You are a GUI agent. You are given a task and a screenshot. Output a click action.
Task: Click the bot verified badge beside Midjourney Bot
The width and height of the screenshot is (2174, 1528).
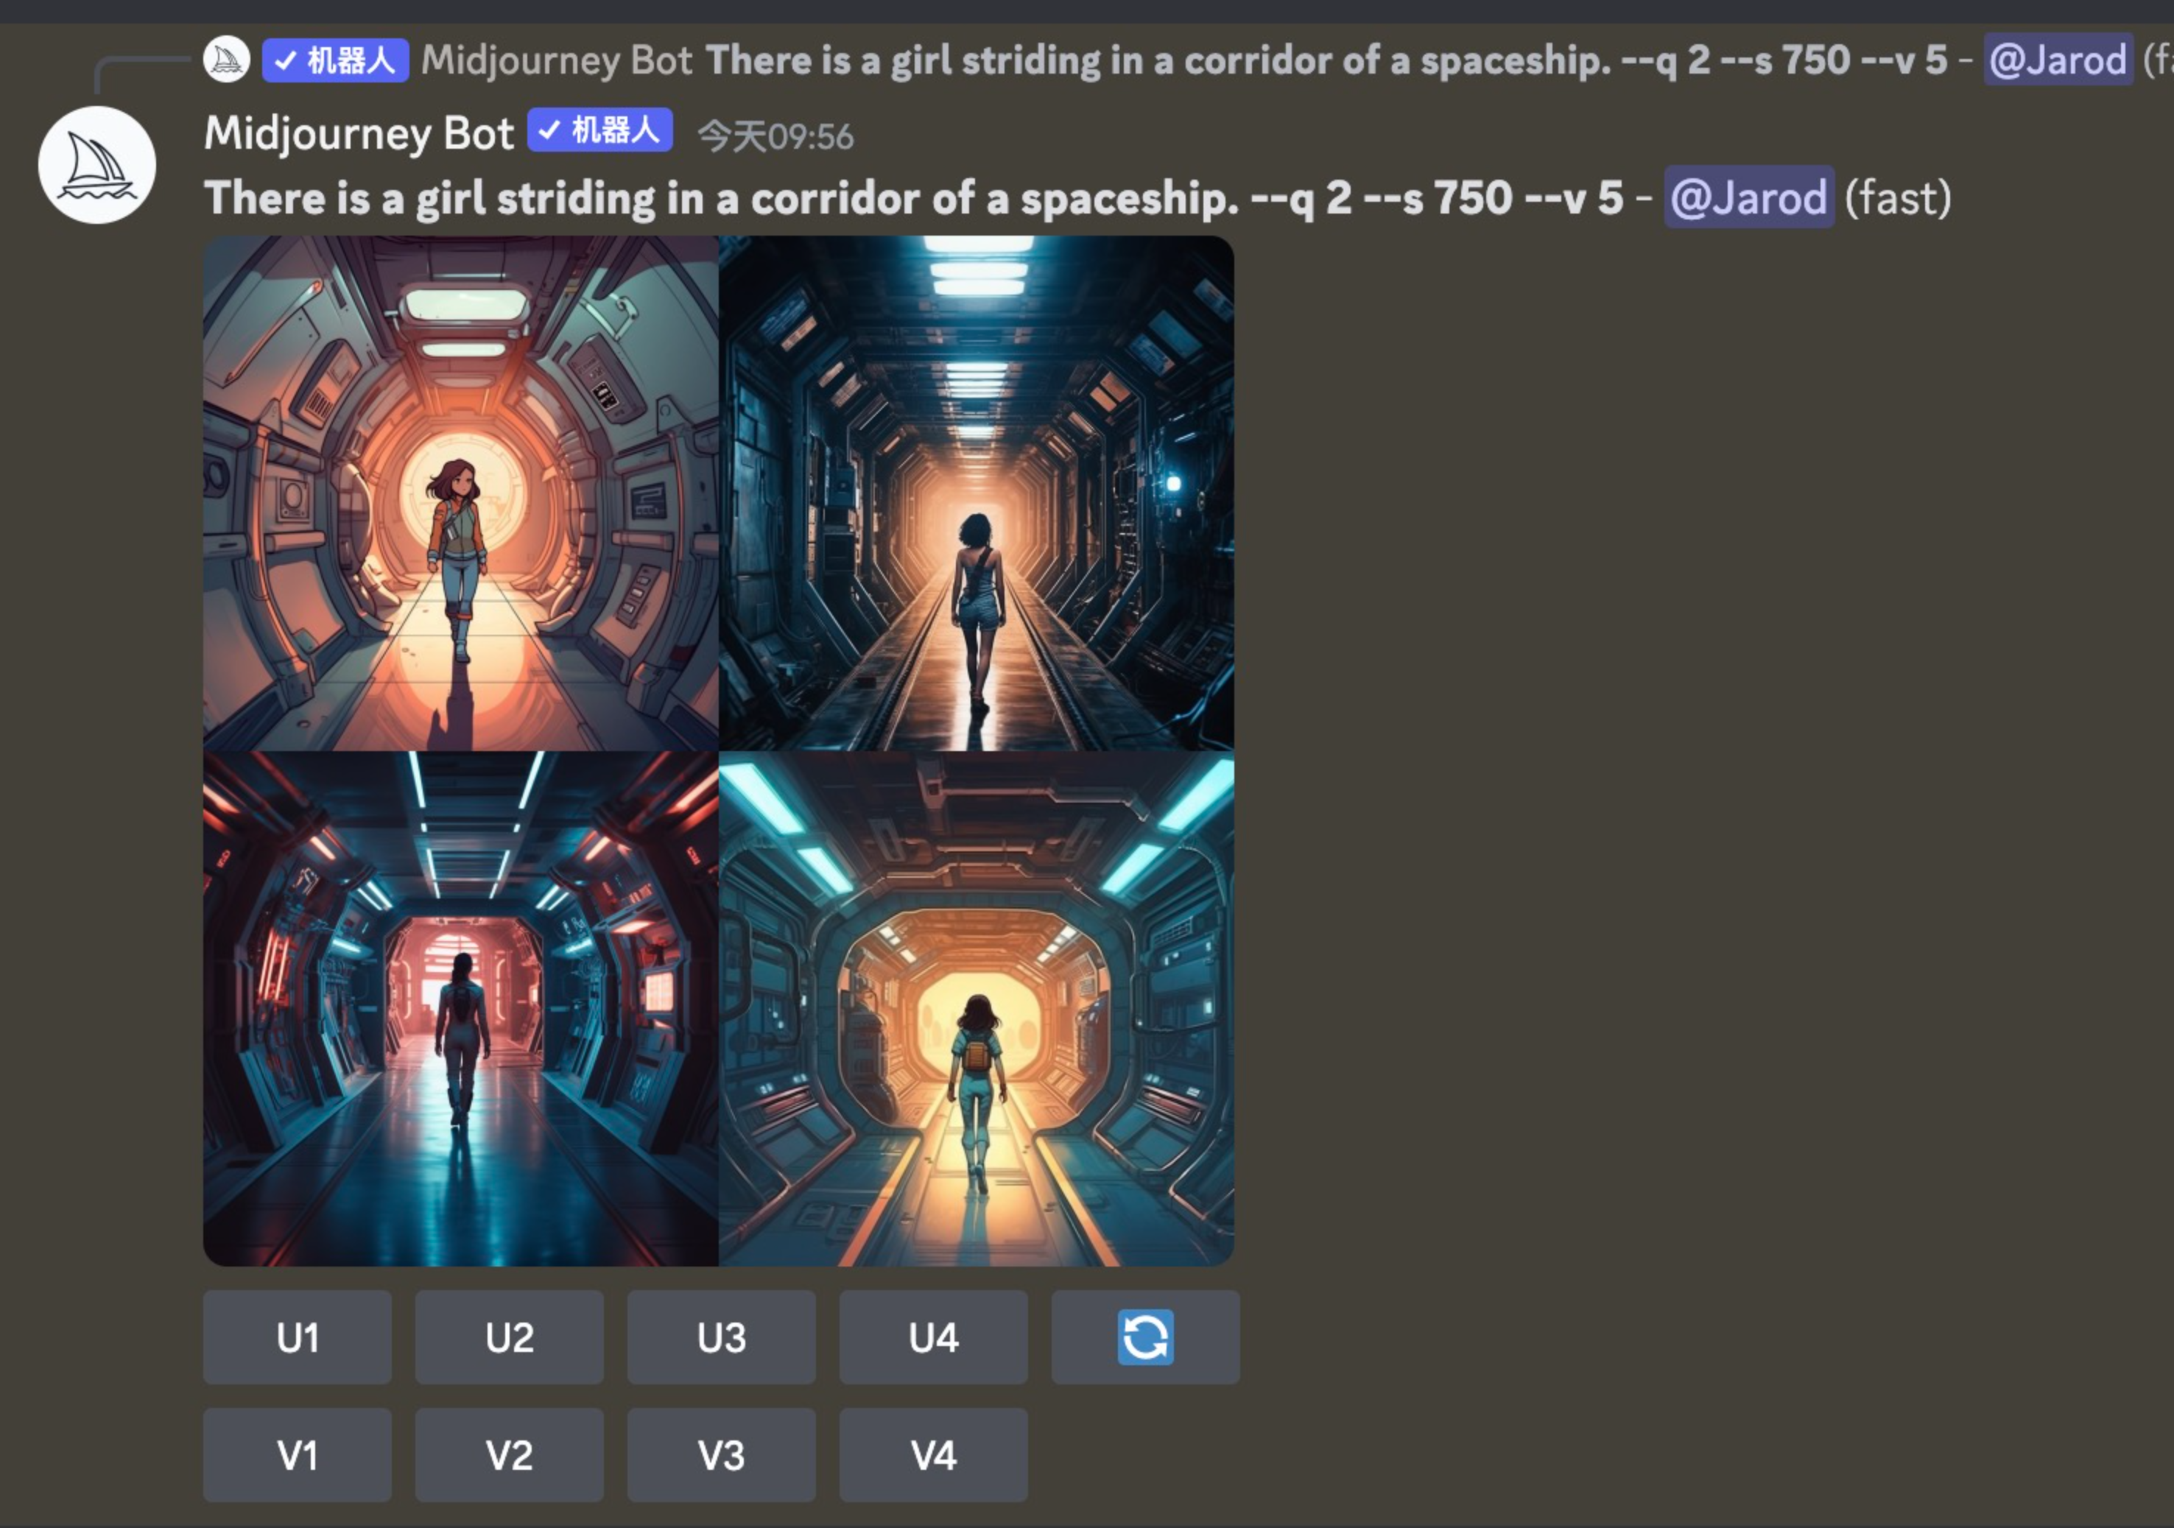coord(600,130)
